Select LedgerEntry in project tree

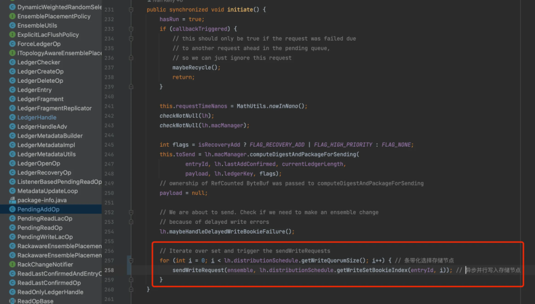coord(35,90)
